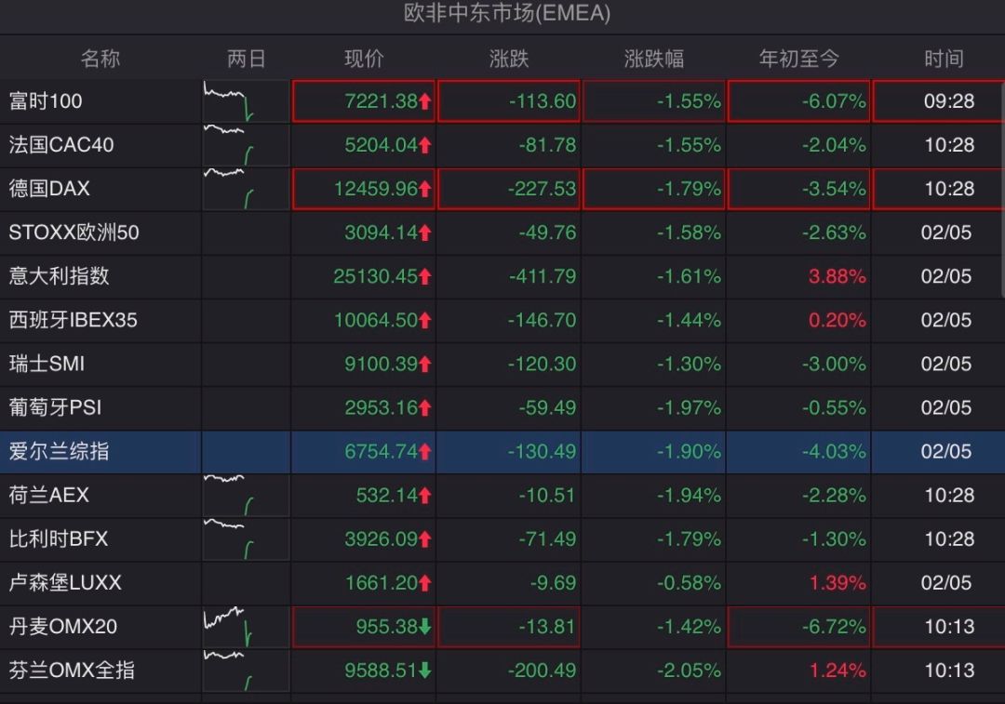The image size is (1005, 704).
Task: Open the 荷兰AEX two-day sparkline chart
Action: (x=246, y=496)
